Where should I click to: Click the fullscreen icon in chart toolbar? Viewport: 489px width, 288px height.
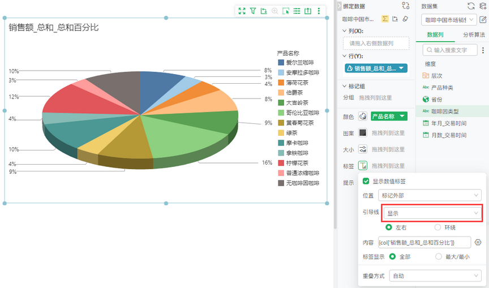pyautogui.click(x=242, y=11)
